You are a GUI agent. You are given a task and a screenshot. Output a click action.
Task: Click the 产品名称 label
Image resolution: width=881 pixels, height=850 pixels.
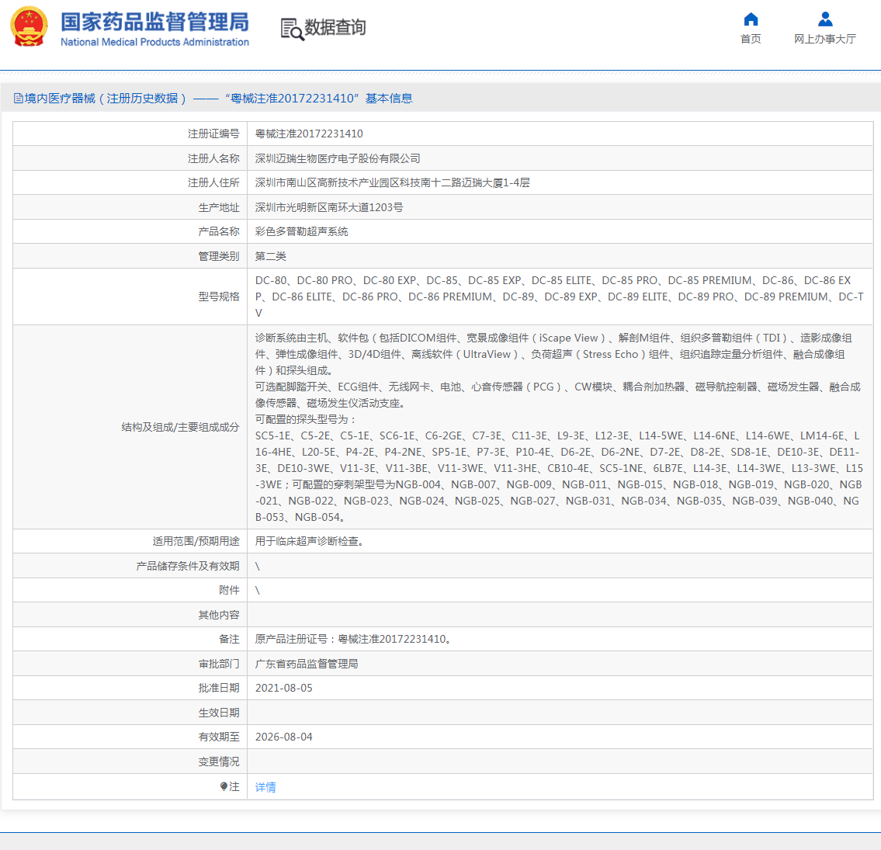[219, 231]
